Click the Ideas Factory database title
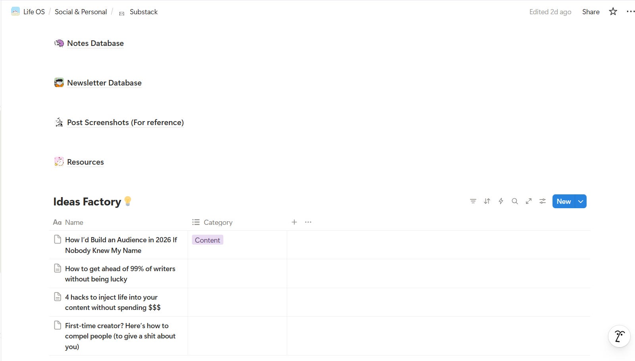 click(87, 201)
